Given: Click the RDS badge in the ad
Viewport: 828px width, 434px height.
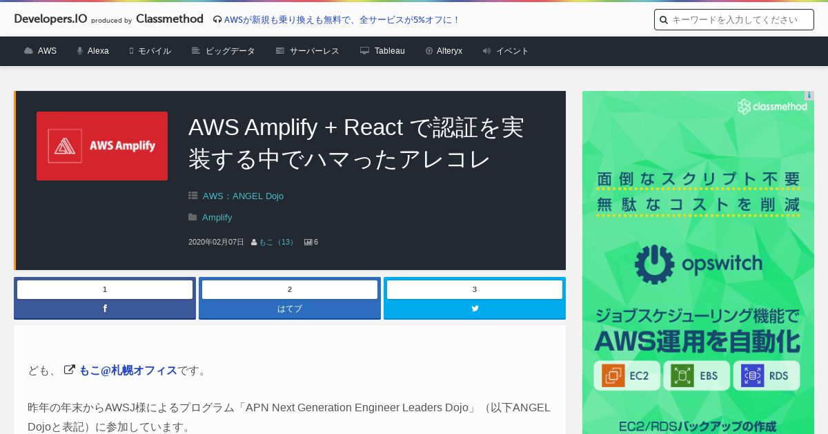Looking at the screenshot, I should tap(767, 376).
